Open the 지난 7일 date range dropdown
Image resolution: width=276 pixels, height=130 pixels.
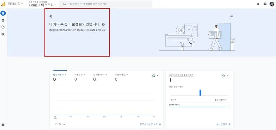[x=59, y=124]
